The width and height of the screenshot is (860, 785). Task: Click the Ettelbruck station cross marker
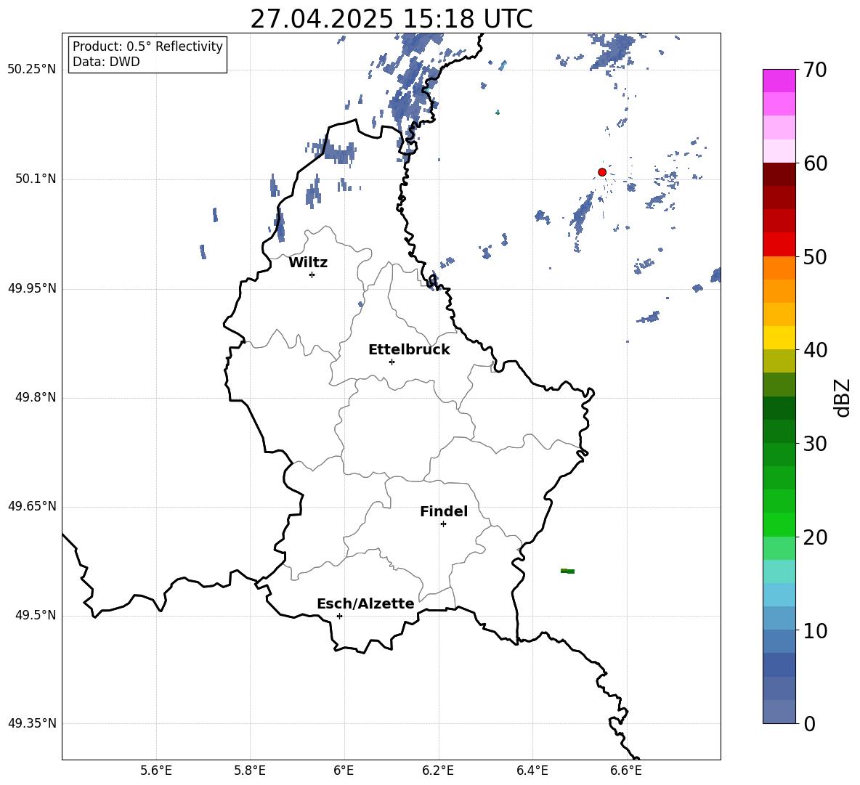[x=392, y=362]
